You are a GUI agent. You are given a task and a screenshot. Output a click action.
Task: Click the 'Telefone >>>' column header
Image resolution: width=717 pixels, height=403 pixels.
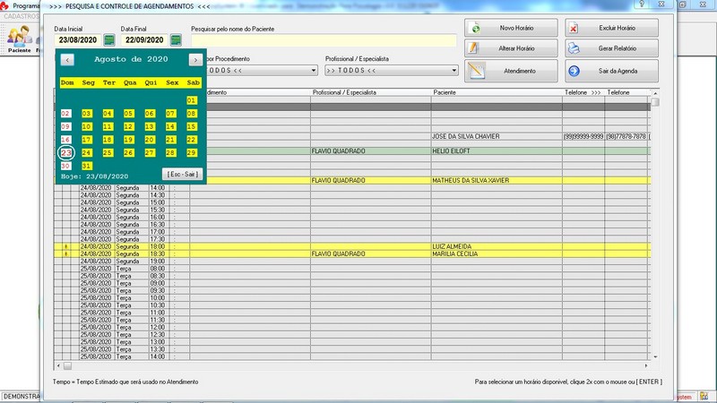coord(583,92)
